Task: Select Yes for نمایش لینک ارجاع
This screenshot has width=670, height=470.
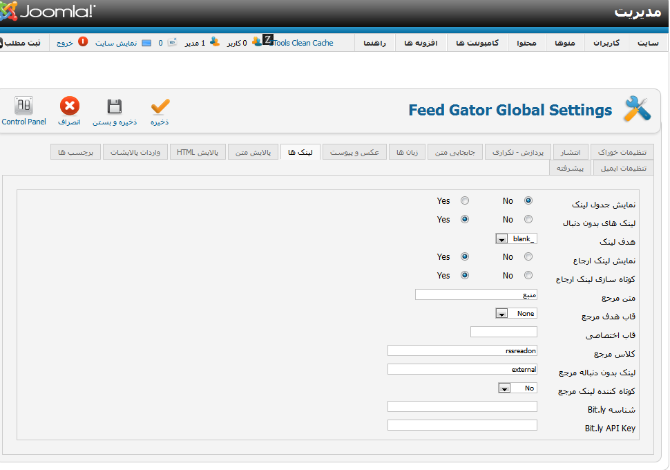Action: click(x=464, y=256)
